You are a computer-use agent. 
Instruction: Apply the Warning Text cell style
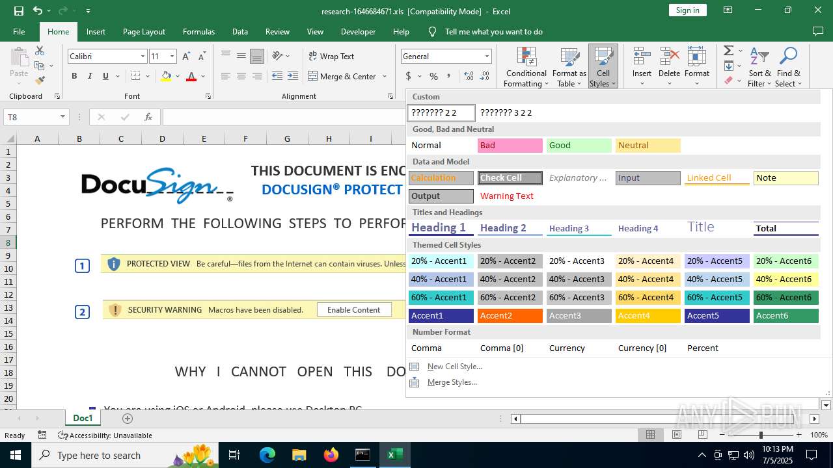[510, 196]
